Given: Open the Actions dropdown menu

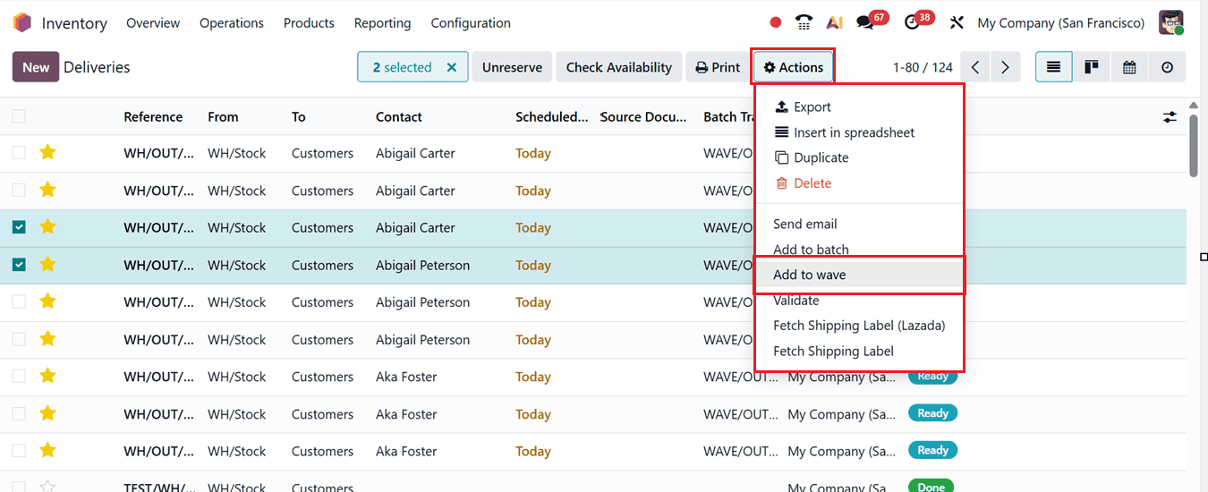Looking at the screenshot, I should tap(793, 67).
